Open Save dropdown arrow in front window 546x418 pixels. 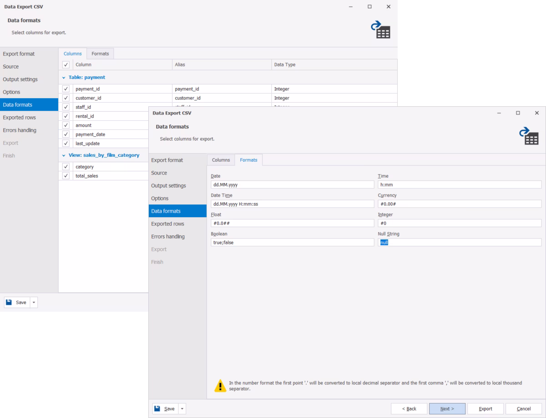click(182, 408)
